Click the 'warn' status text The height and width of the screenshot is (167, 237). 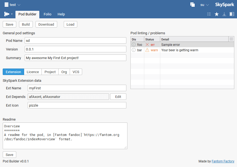(x=154, y=50)
